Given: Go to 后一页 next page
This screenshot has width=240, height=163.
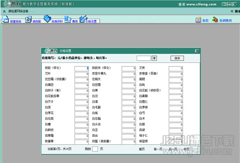Looking at the screenshot, I should click(x=173, y=149).
